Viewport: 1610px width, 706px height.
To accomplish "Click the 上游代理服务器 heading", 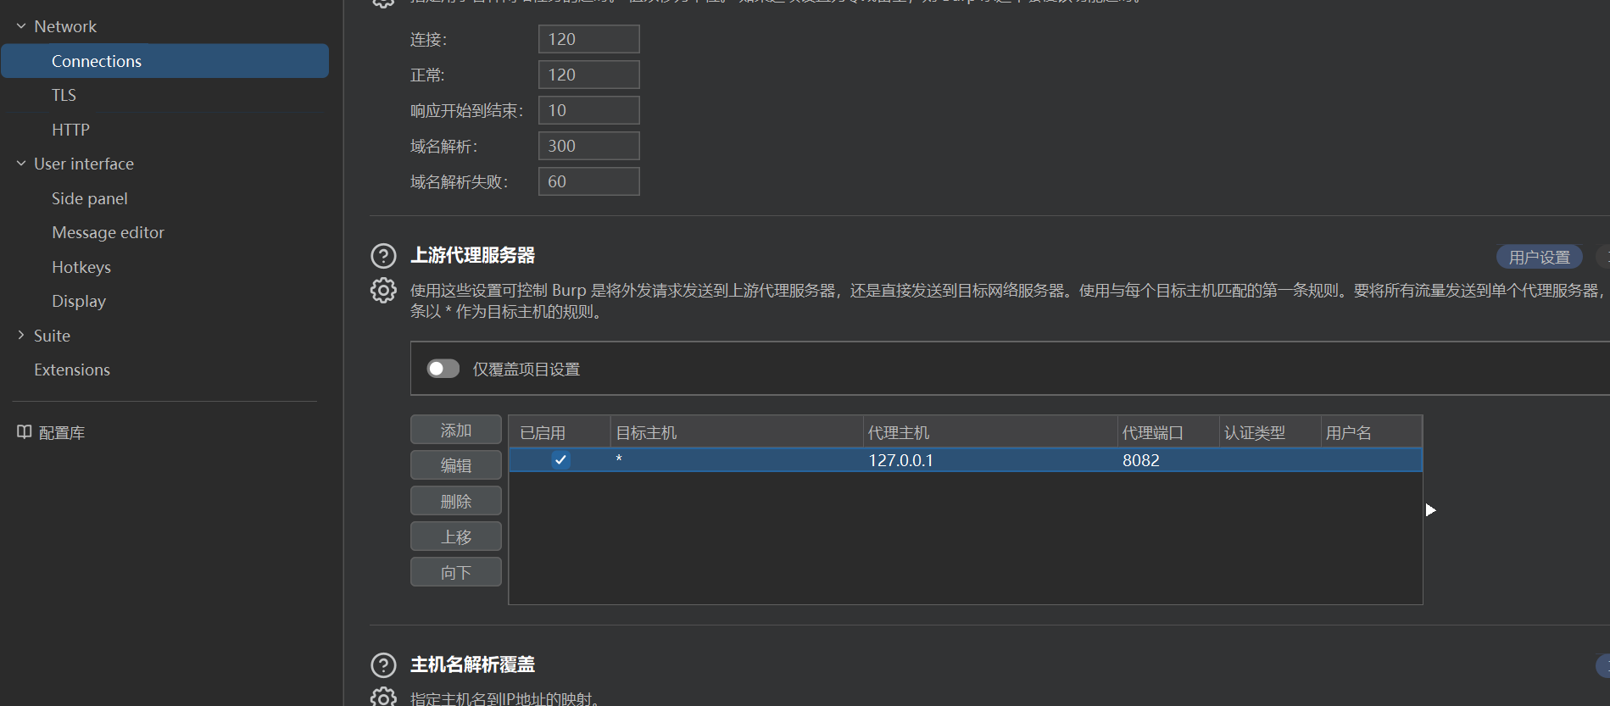I will click(473, 255).
